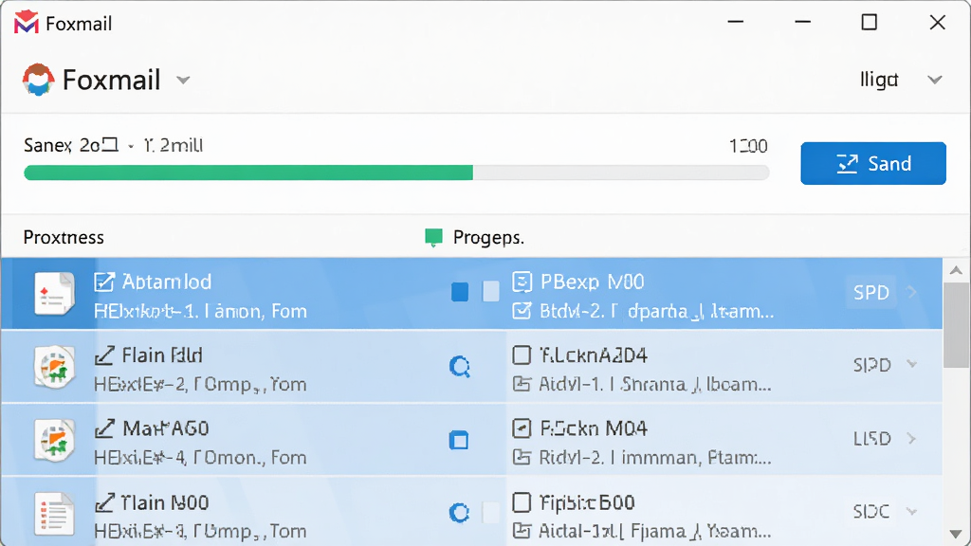Toggle the checkbox beside f.LcknA2D4
The height and width of the screenshot is (546, 971).
[522, 355]
